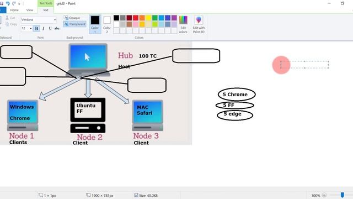Toggle Bold formatting
This screenshot has height=199, width=353.
click(36, 28)
